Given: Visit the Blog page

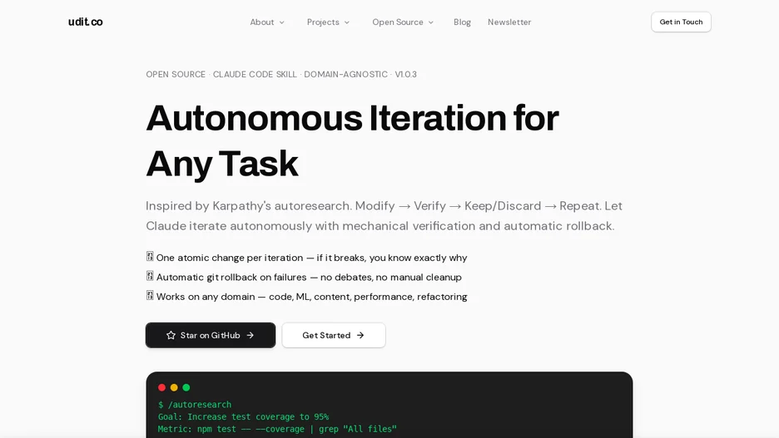Looking at the screenshot, I should coord(462,22).
